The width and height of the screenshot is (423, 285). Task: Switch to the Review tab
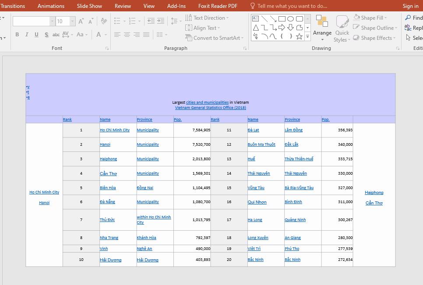(x=123, y=6)
